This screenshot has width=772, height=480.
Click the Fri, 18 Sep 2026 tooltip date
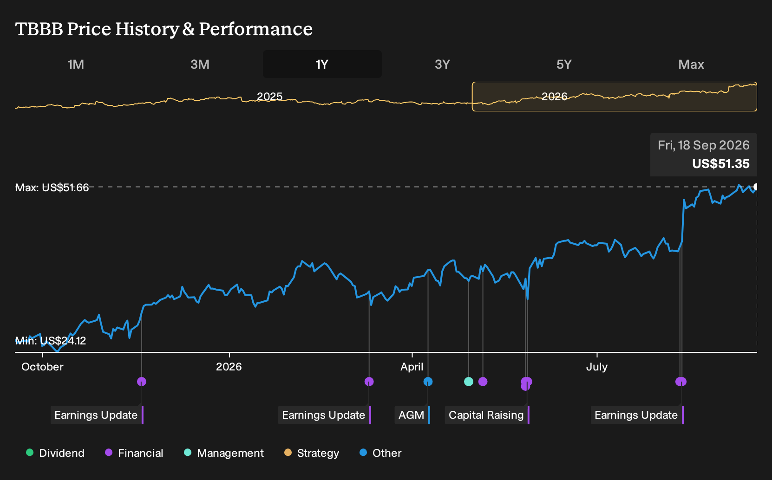click(x=704, y=145)
